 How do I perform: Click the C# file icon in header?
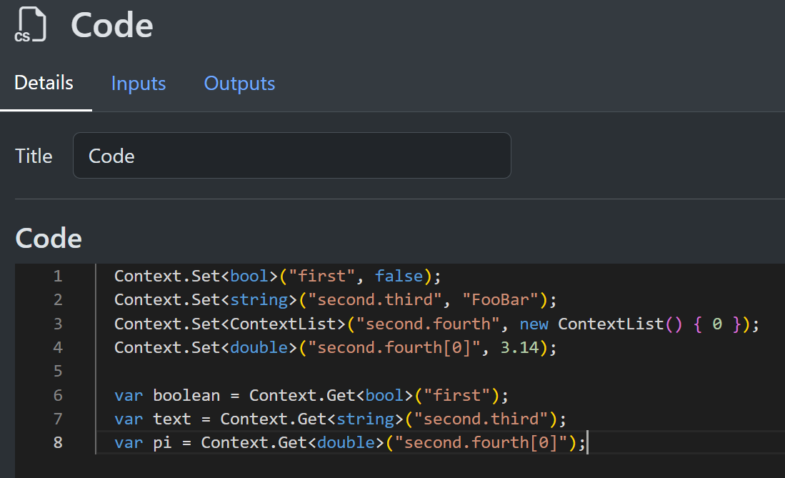click(x=30, y=25)
